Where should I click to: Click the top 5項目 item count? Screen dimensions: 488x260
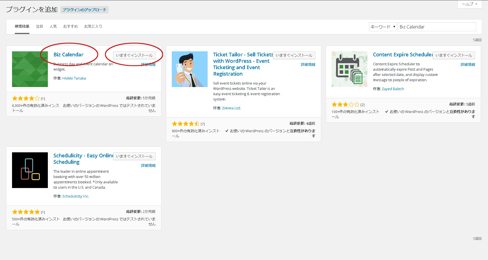(x=477, y=40)
